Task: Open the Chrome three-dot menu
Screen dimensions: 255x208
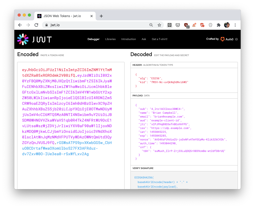Action: pyautogui.click(x=235, y=25)
